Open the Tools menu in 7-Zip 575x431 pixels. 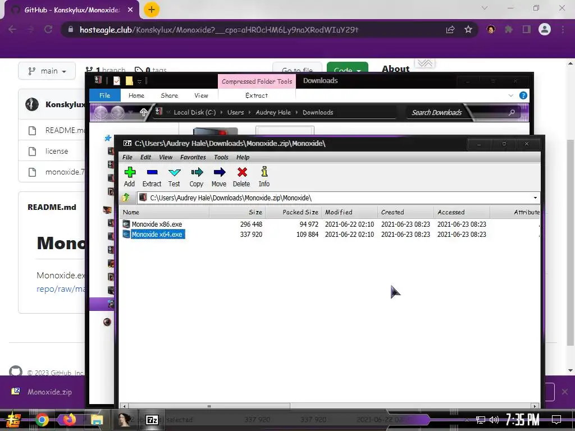coord(221,157)
